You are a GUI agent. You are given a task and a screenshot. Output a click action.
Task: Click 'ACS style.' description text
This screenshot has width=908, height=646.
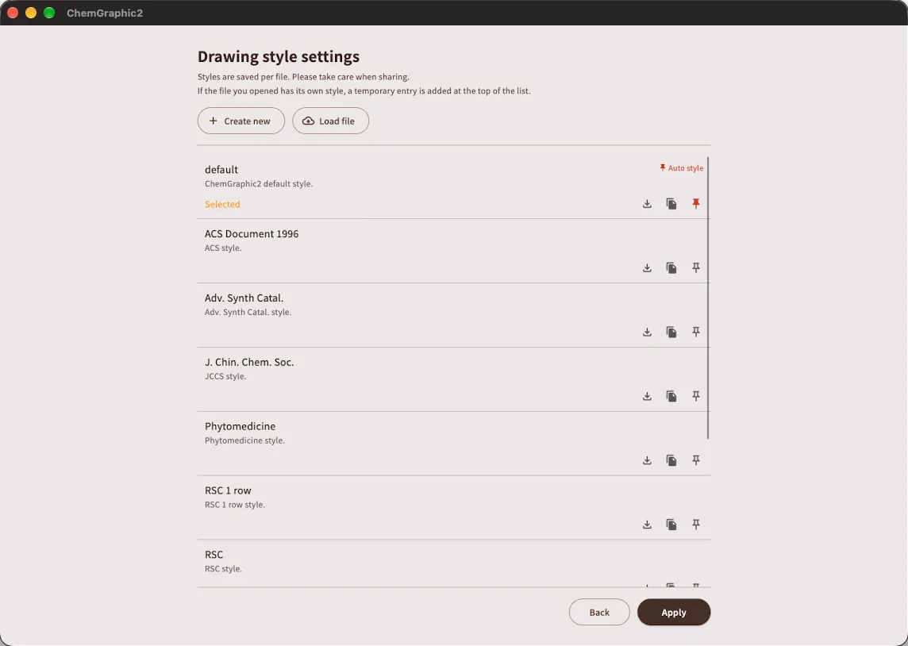click(x=223, y=248)
